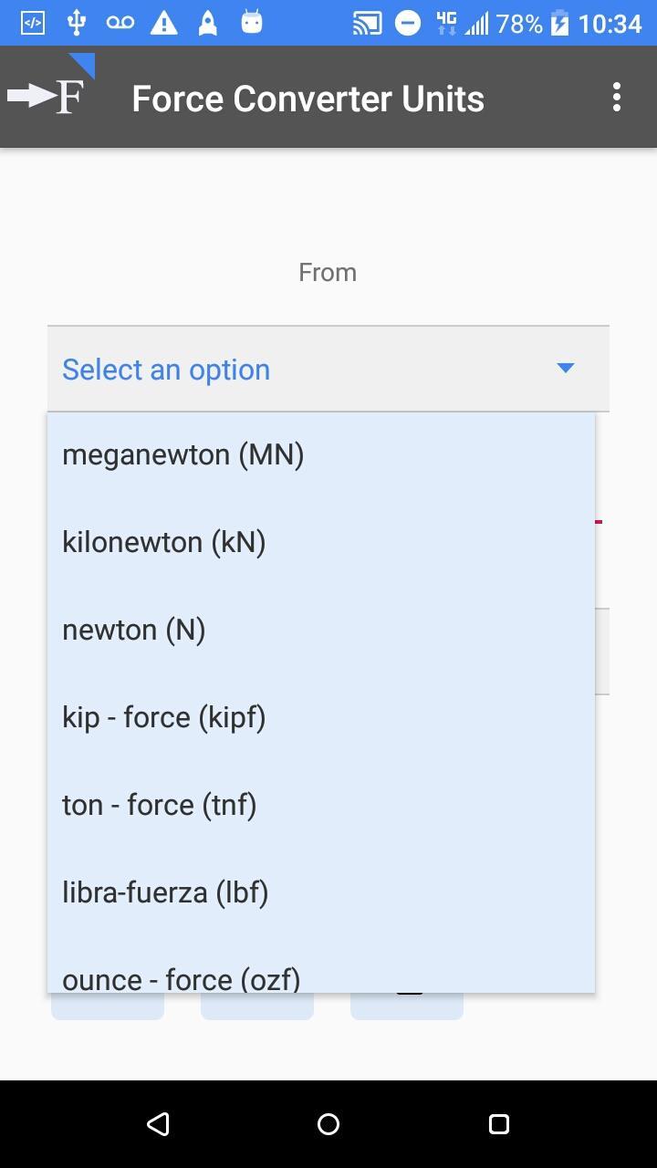Image resolution: width=657 pixels, height=1168 pixels.
Task: Open recent apps with square button
Action: pos(498,1123)
